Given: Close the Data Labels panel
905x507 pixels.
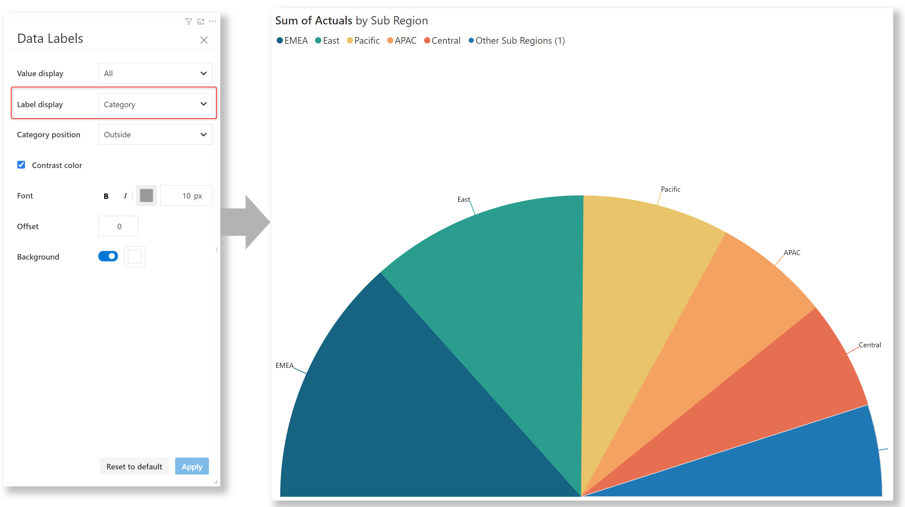Looking at the screenshot, I should [x=204, y=40].
